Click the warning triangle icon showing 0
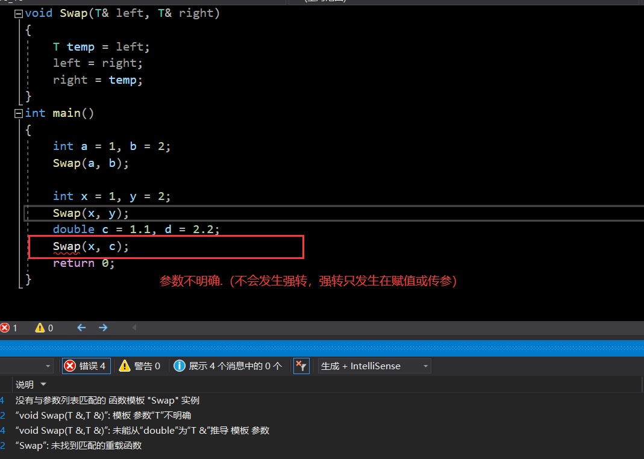 tap(40, 328)
